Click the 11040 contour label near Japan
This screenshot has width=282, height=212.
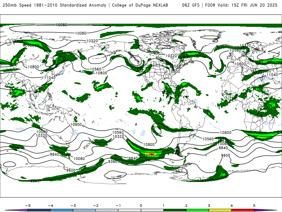(x=50, y=78)
